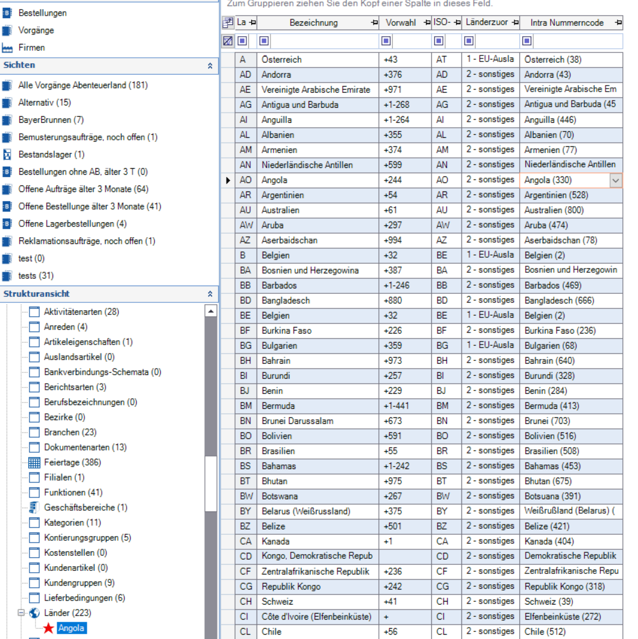This screenshot has width=638, height=639.
Task: Collapse the Sichten panel
Action: pos(210,65)
